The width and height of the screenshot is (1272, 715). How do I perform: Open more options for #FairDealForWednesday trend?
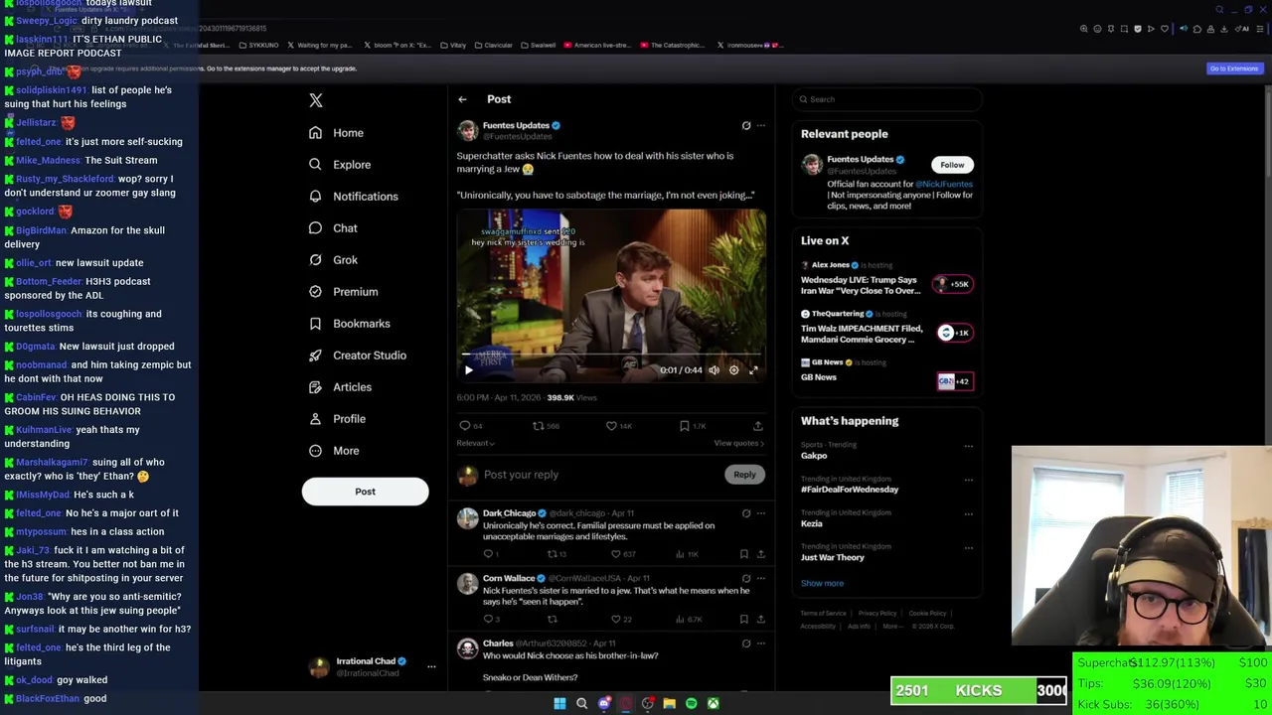[x=968, y=480]
